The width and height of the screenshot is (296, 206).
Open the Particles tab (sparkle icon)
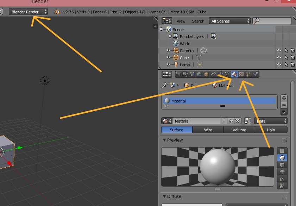tap(248, 74)
